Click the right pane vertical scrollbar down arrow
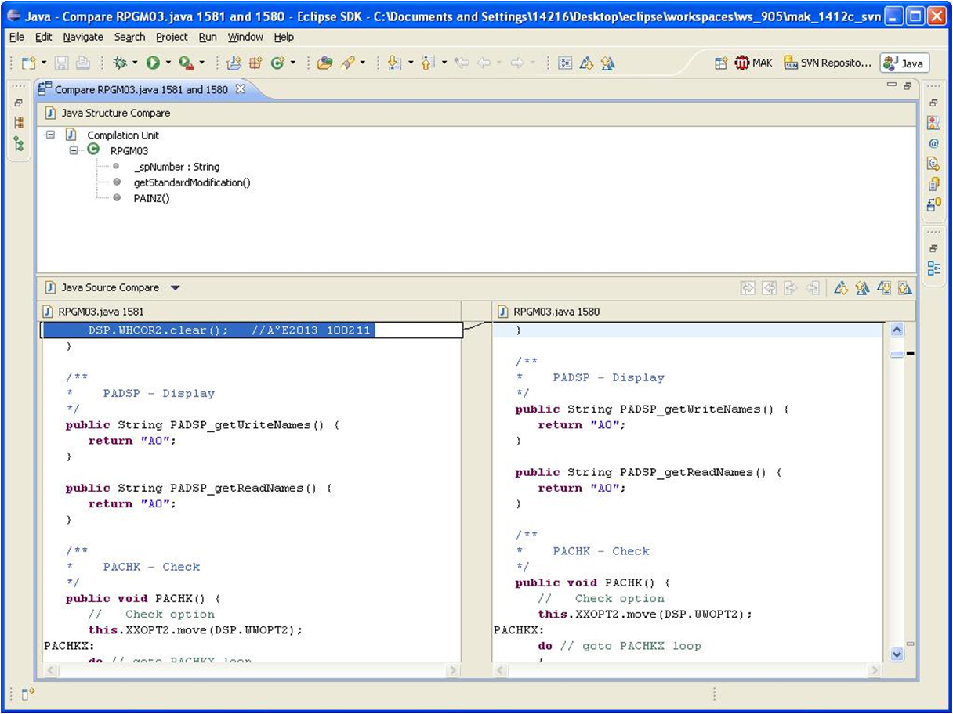953x714 pixels. pos(897,654)
